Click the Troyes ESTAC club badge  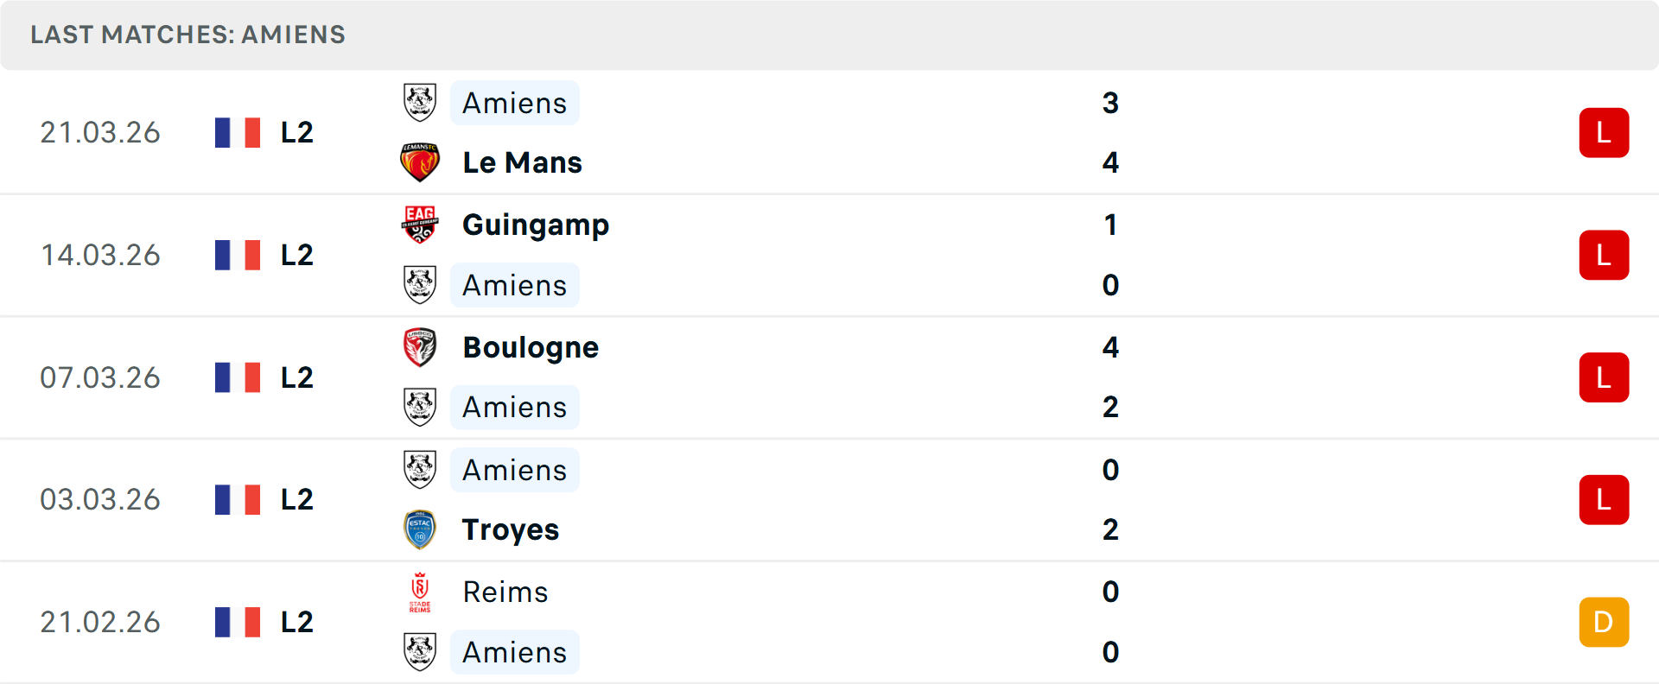point(420,529)
